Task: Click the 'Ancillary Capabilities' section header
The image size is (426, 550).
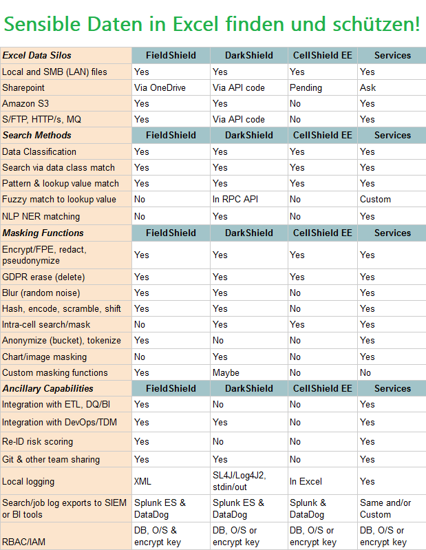Action: pos(51,388)
